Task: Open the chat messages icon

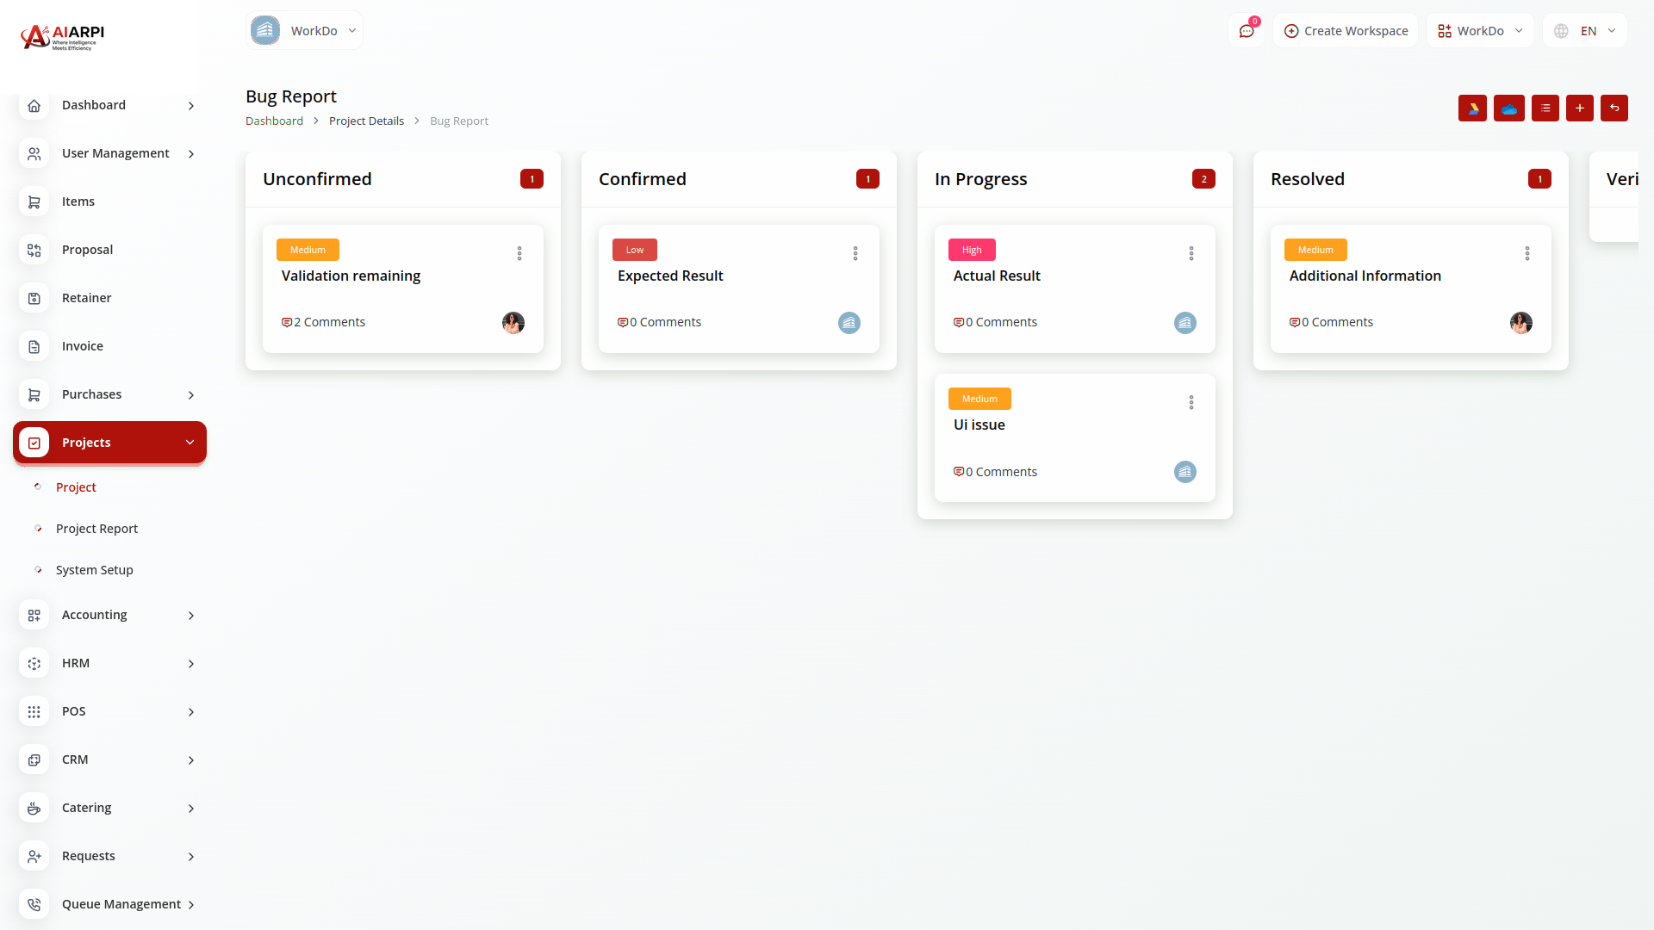Action: (1246, 31)
